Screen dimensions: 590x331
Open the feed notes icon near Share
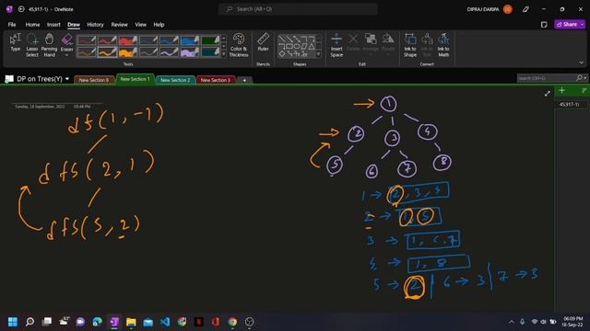point(544,25)
